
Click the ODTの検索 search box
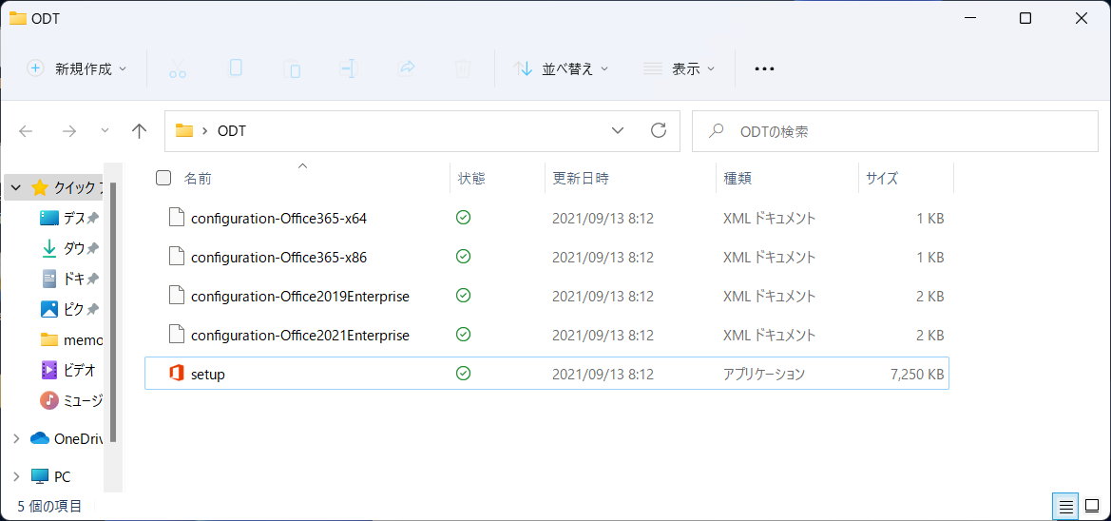pos(894,131)
